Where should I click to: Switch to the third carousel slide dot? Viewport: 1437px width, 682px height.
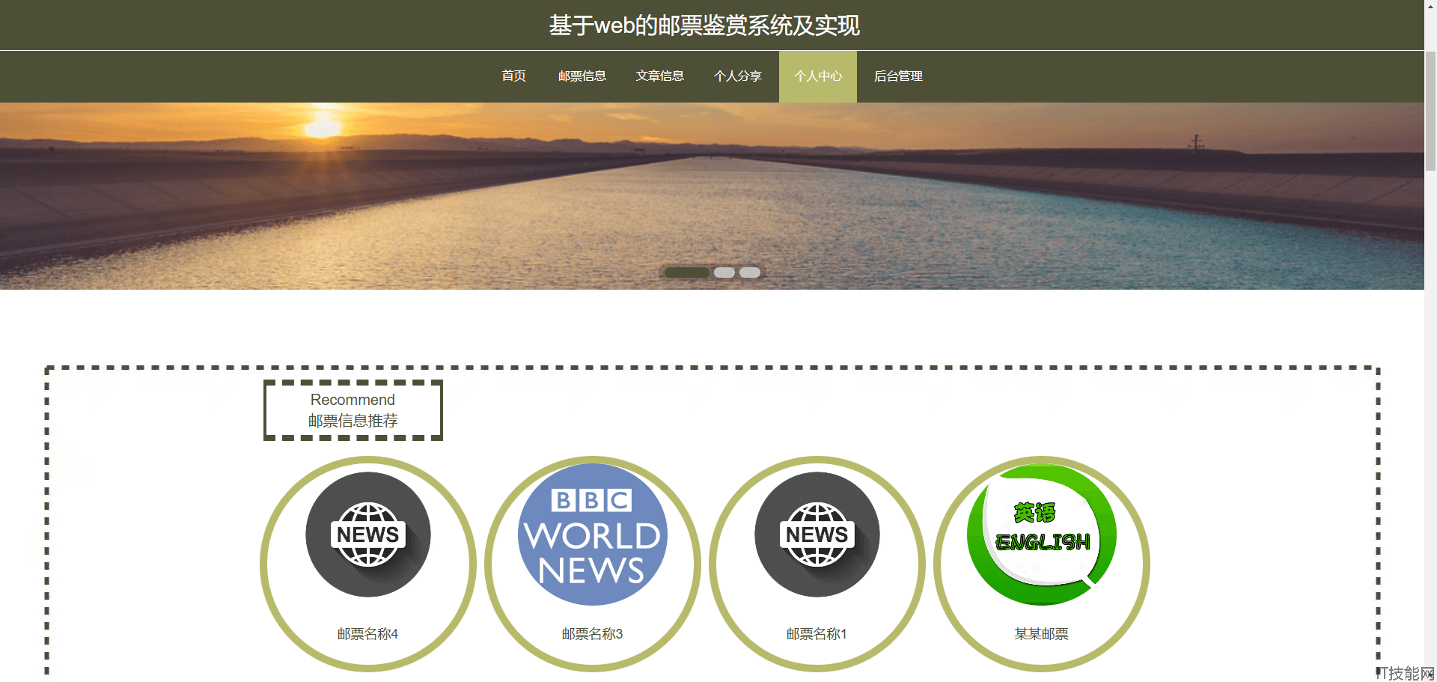tap(750, 273)
